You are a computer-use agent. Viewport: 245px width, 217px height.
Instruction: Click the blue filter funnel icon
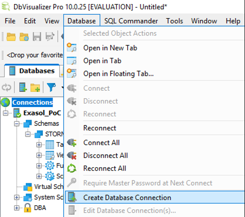(x=51, y=87)
